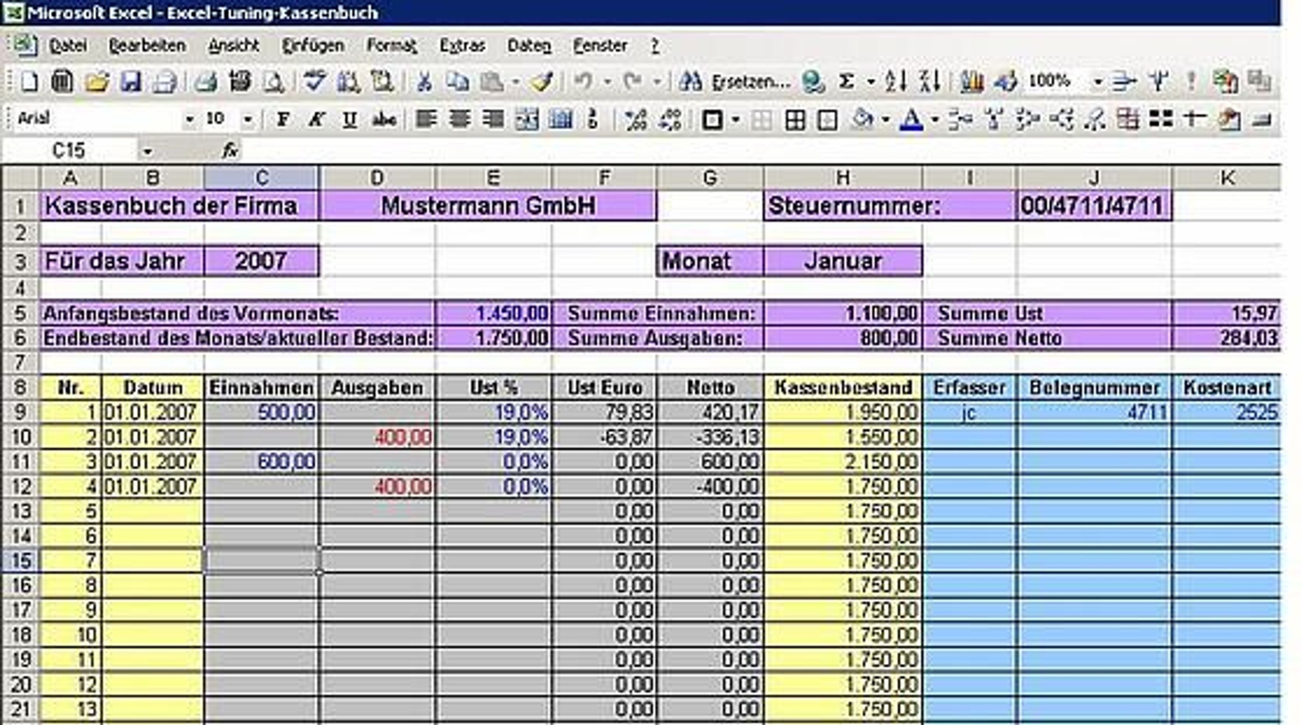
Task: Select row header 9
Action: tap(20, 412)
